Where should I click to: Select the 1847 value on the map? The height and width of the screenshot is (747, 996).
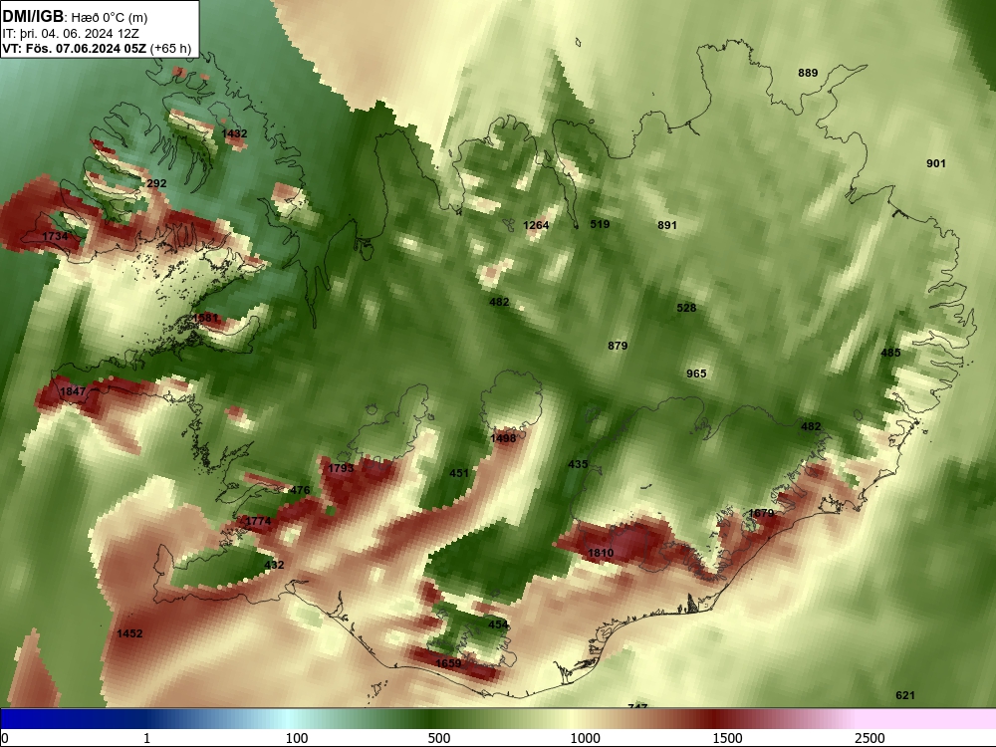point(73,391)
